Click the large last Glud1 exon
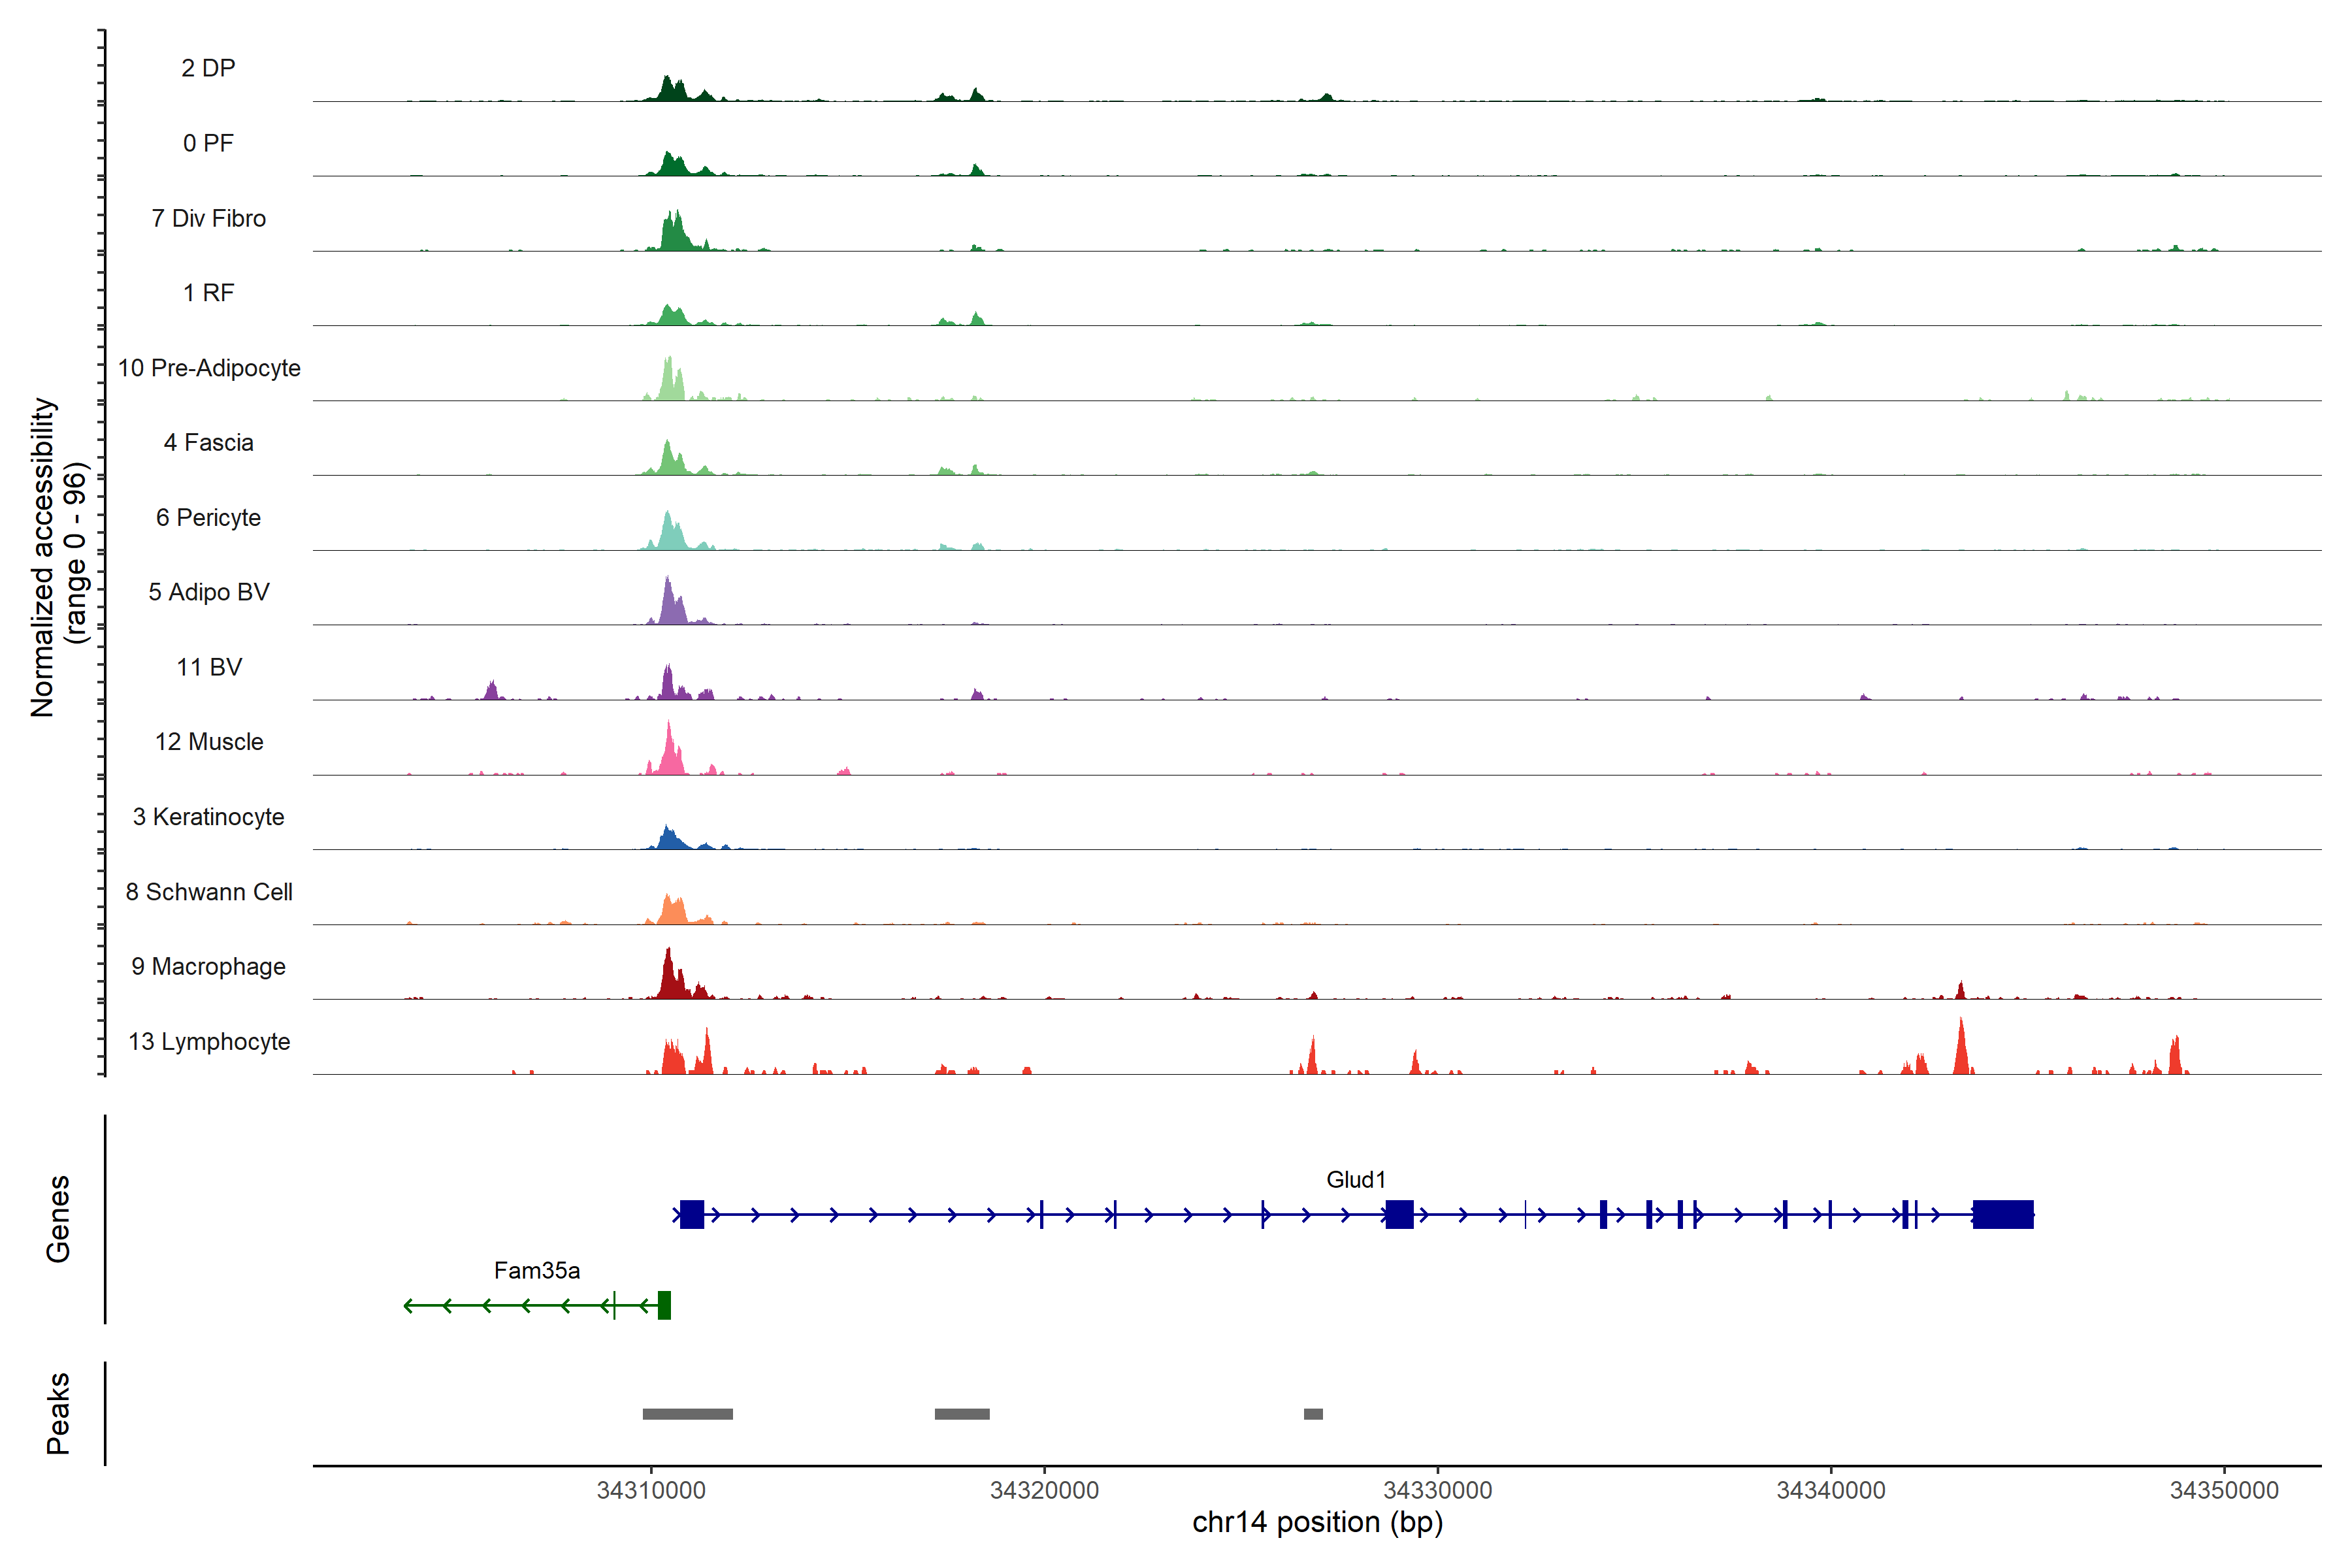This screenshot has width=2352, height=1568. click(2002, 1214)
